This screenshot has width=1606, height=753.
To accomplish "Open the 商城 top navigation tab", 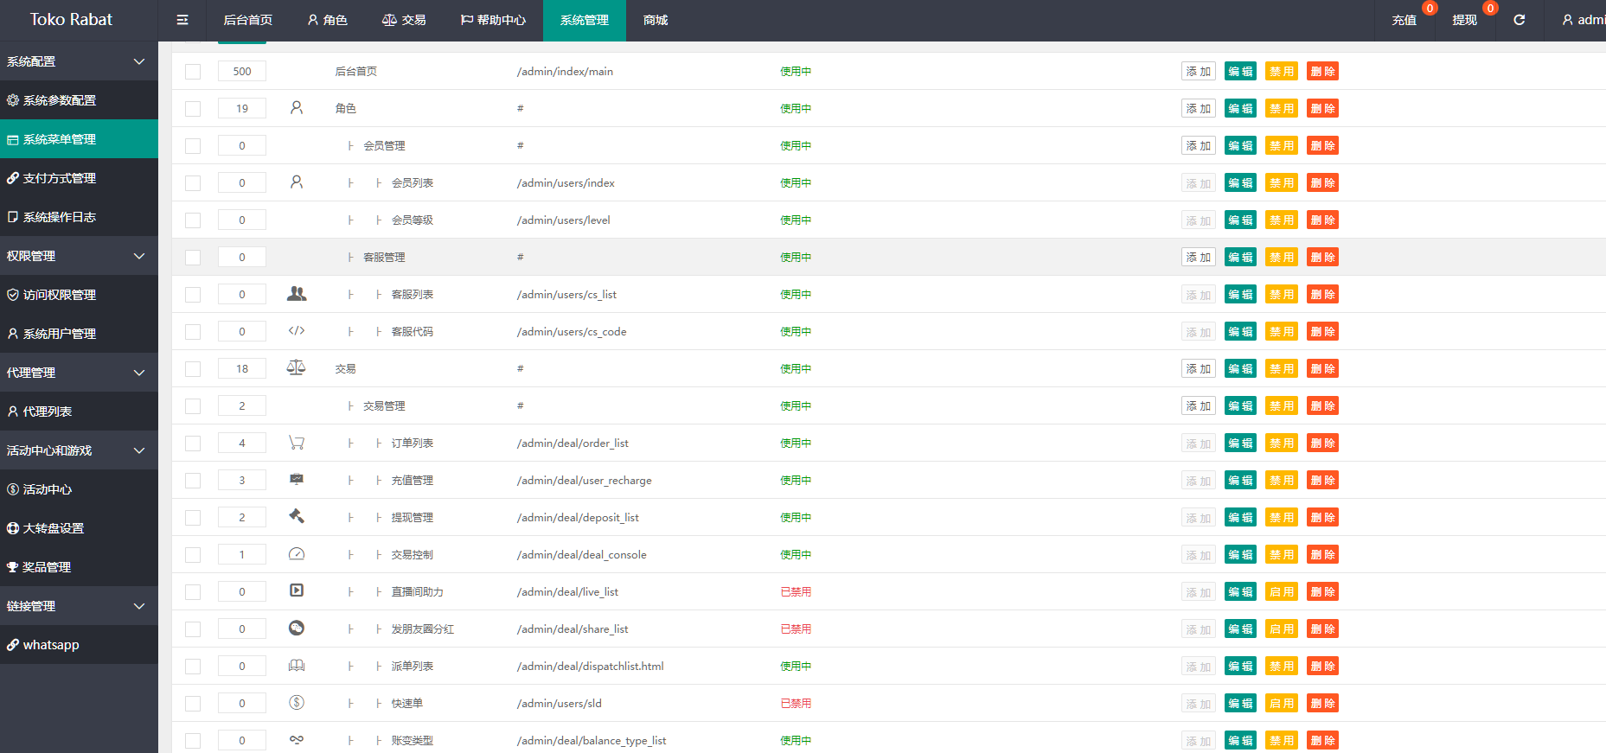I will (656, 20).
